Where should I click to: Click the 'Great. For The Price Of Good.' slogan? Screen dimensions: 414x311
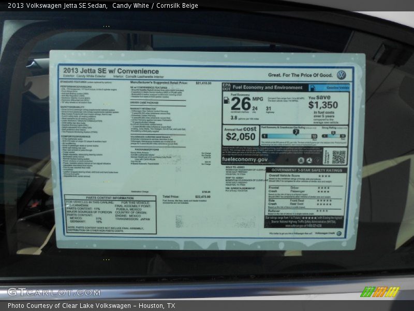pos(300,75)
